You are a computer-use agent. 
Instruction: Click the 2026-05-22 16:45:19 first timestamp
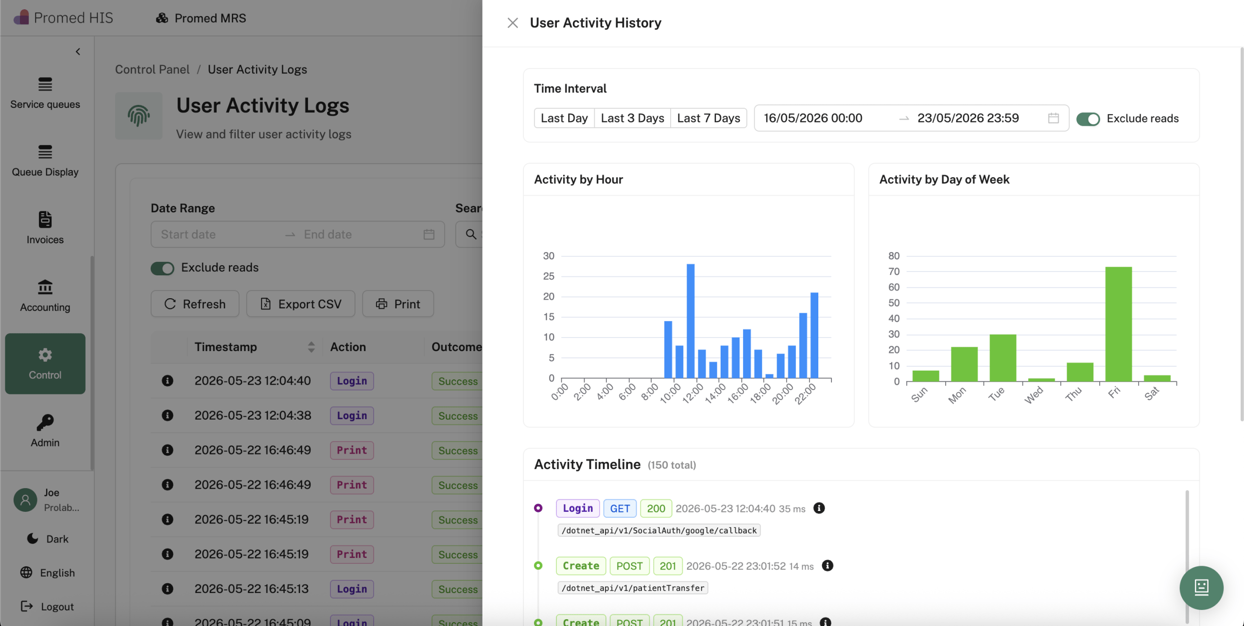(x=252, y=519)
